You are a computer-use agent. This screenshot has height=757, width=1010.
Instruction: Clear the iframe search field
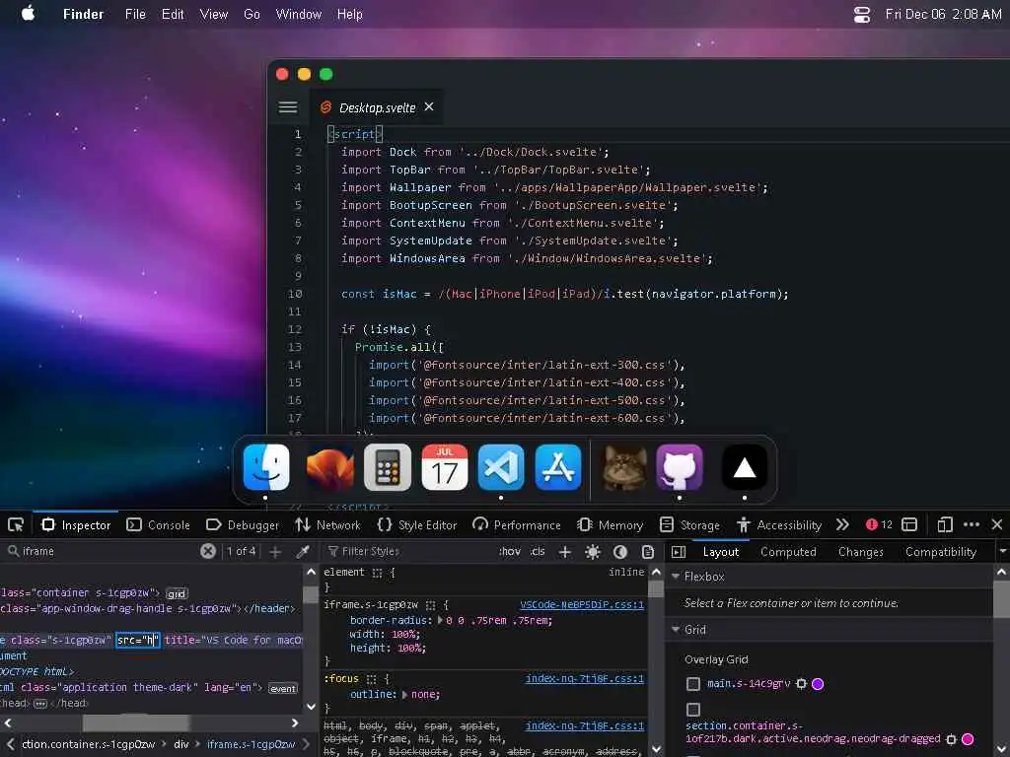(208, 552)
